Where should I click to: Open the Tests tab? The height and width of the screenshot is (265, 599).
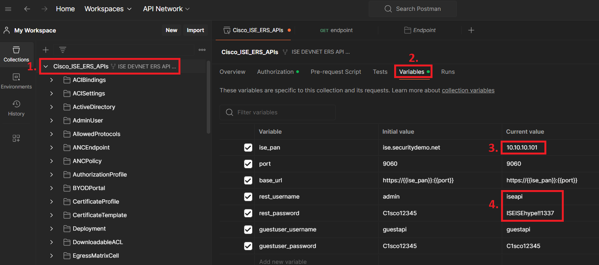click(x=380, y=71)
